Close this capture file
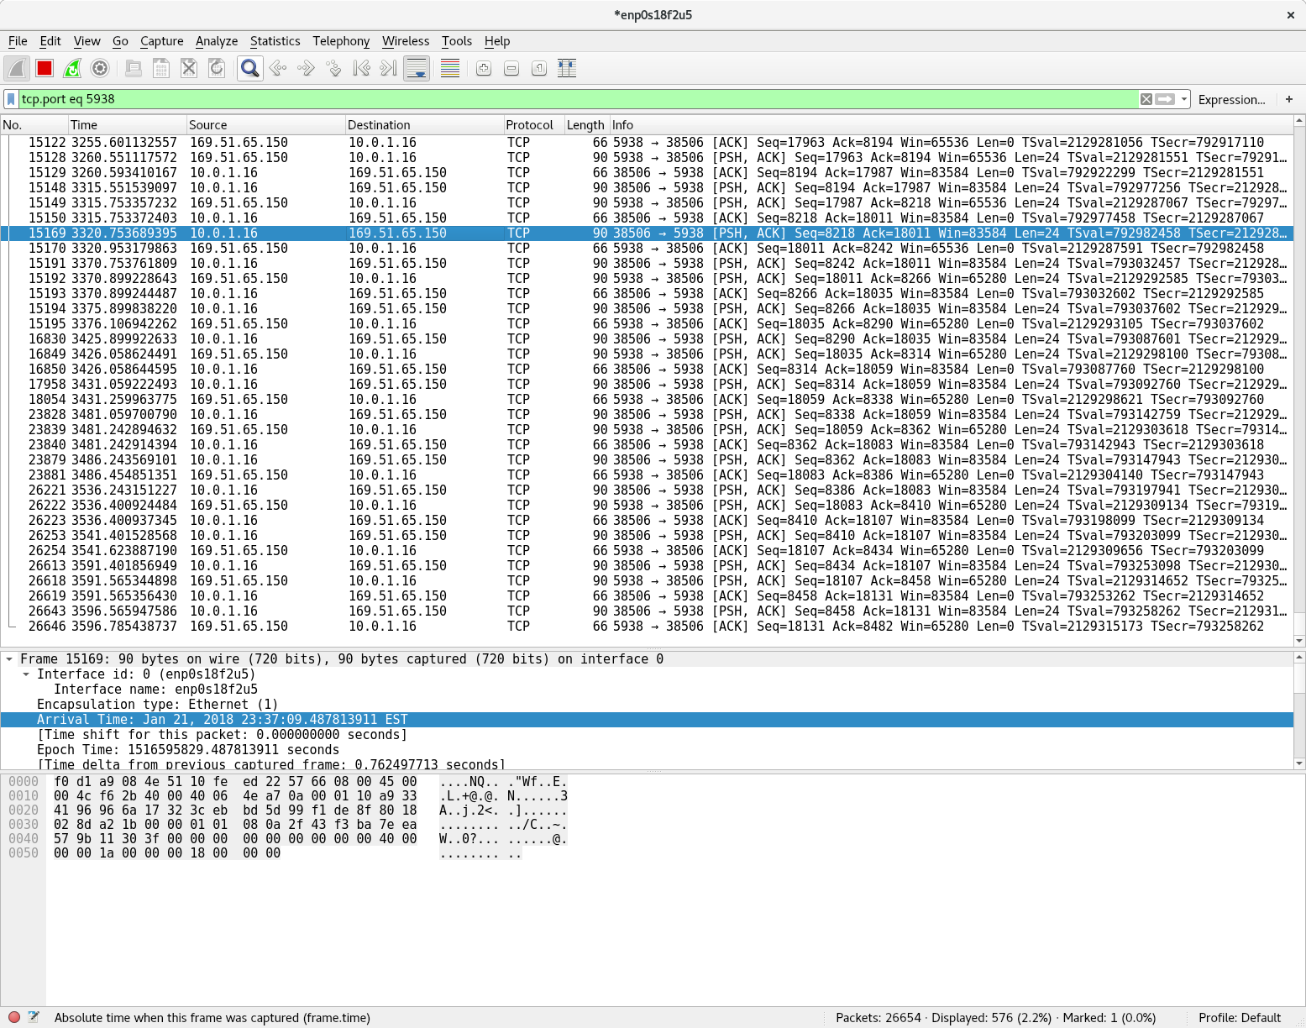The height and width of the screenshot is (1028, 1306). tap(189, 69)
